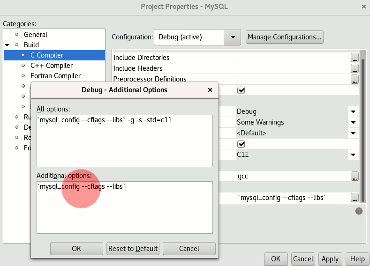
Task: Toggle the checkbox below Preprocessor Definitions
Action: point(241,90)
